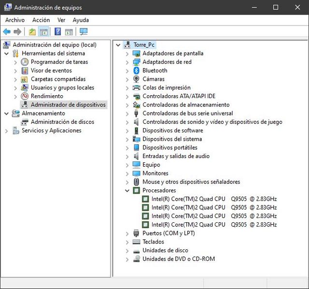Viewport: 309px width, 289px height.
Task: Expand Servicios y Aplicaciones node
Action: 6,130
